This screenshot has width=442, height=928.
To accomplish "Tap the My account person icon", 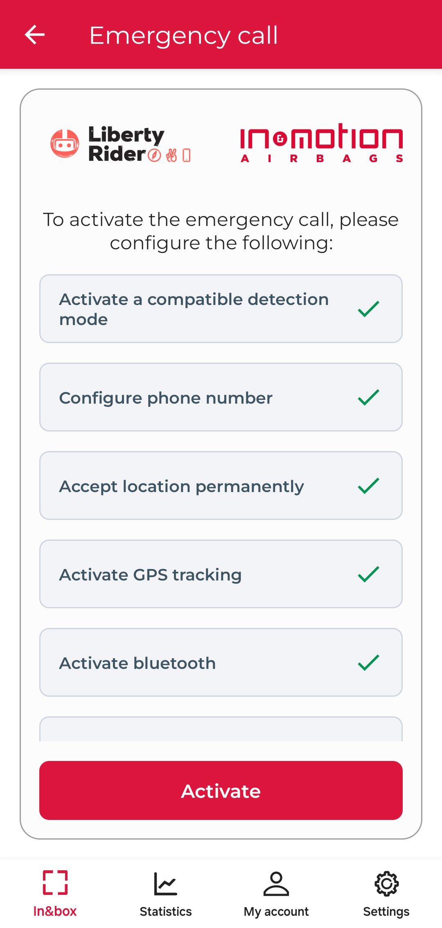I will point(276,883).
